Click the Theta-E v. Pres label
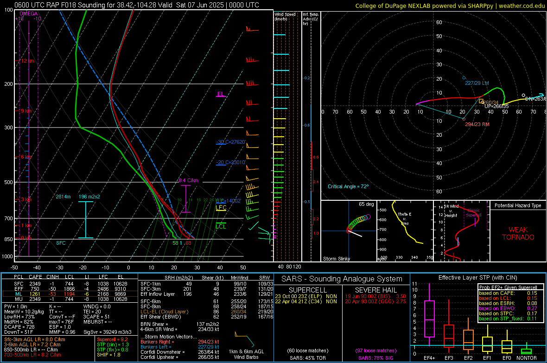This screenshot has height=363, width=547. click(405, 219)
